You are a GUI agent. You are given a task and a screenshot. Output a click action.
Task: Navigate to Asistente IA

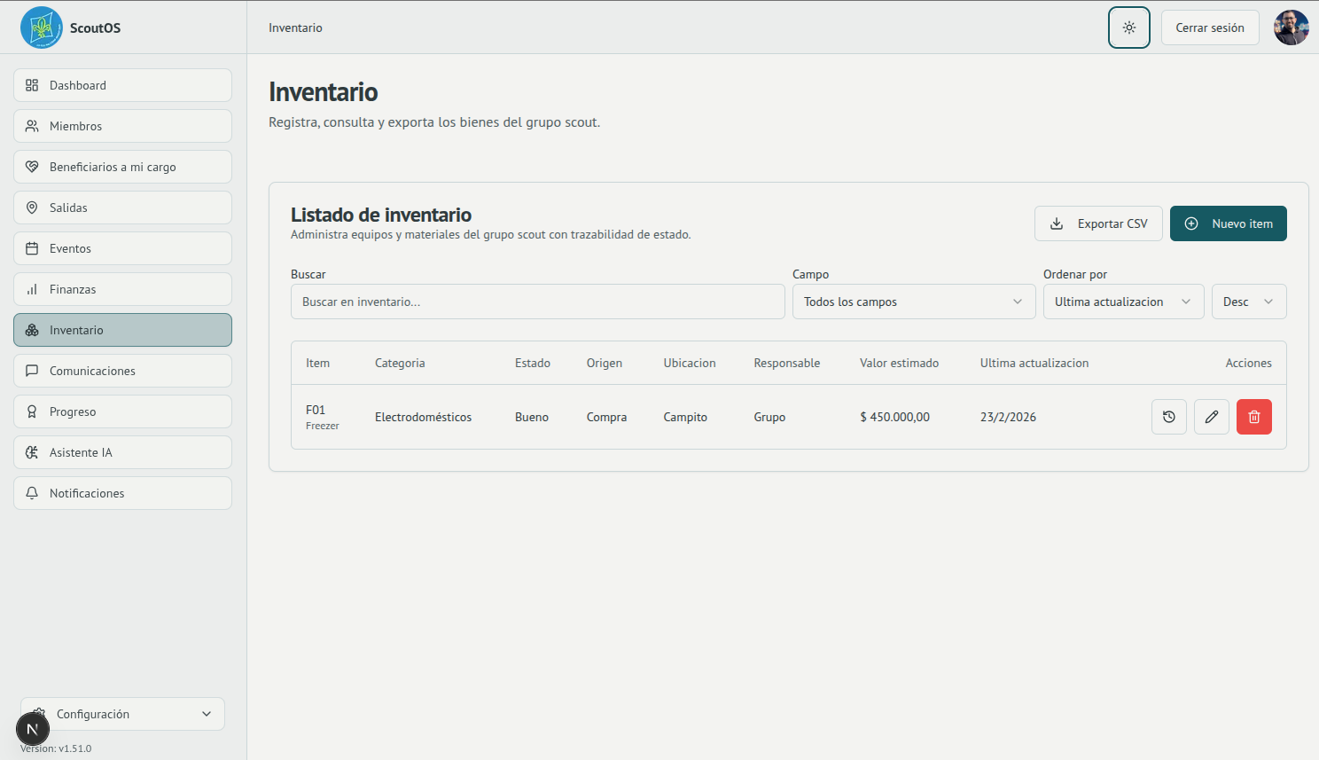pos(122,452)
